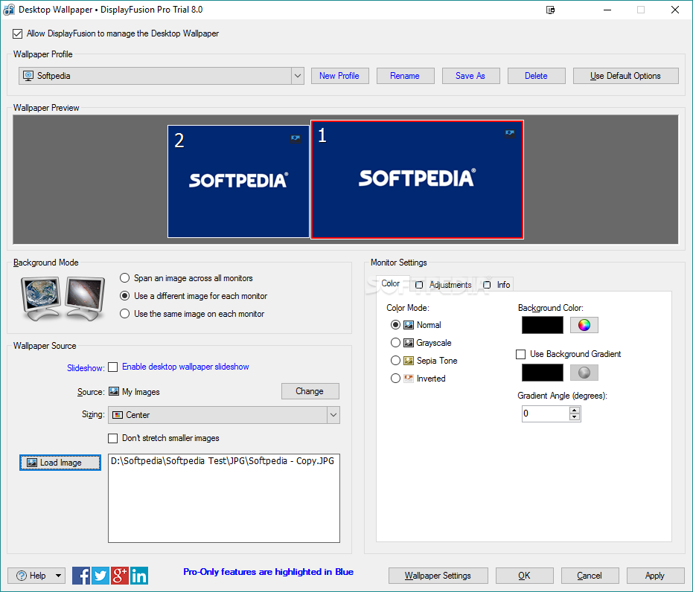Confirm with the OK button
693x592 pixels.
(524, 576)
